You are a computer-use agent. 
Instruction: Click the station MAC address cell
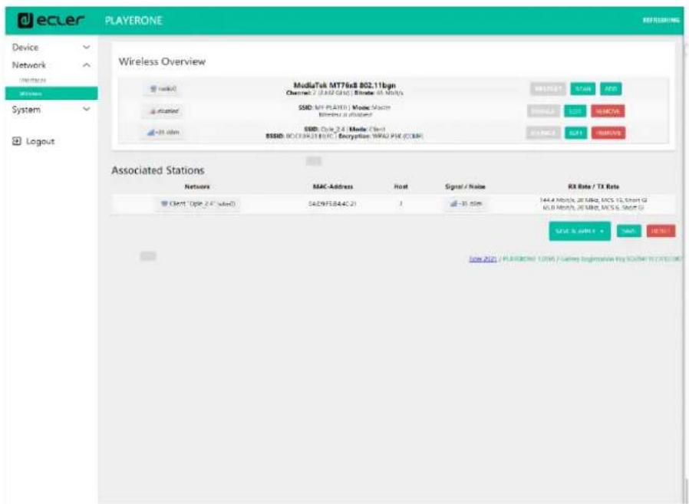[332, 204]
